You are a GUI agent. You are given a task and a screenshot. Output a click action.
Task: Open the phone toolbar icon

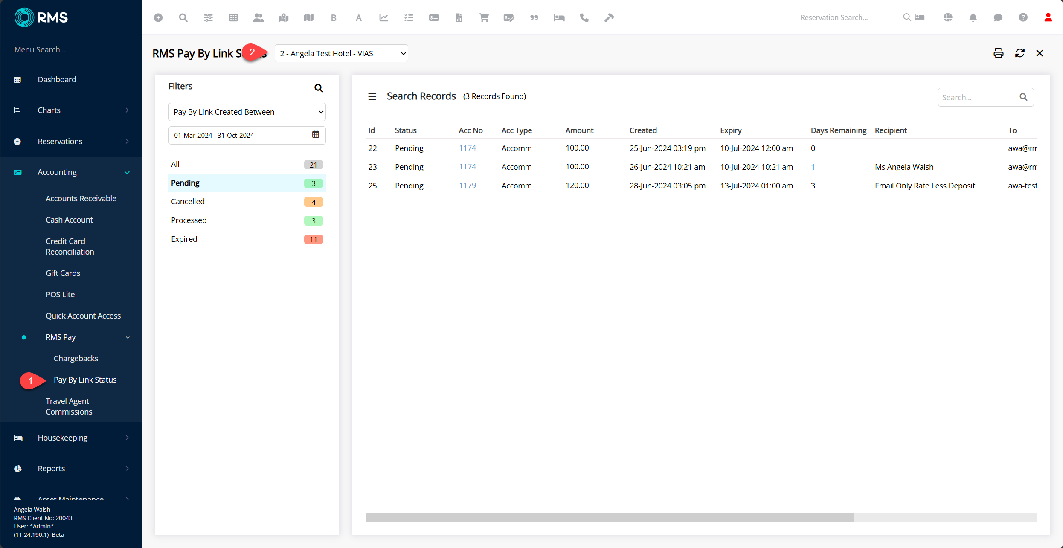(584, 17)
